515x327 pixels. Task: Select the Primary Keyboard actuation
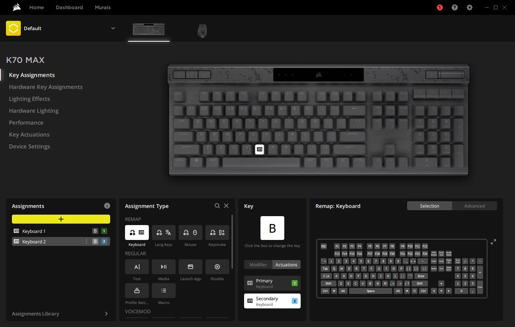272,283
